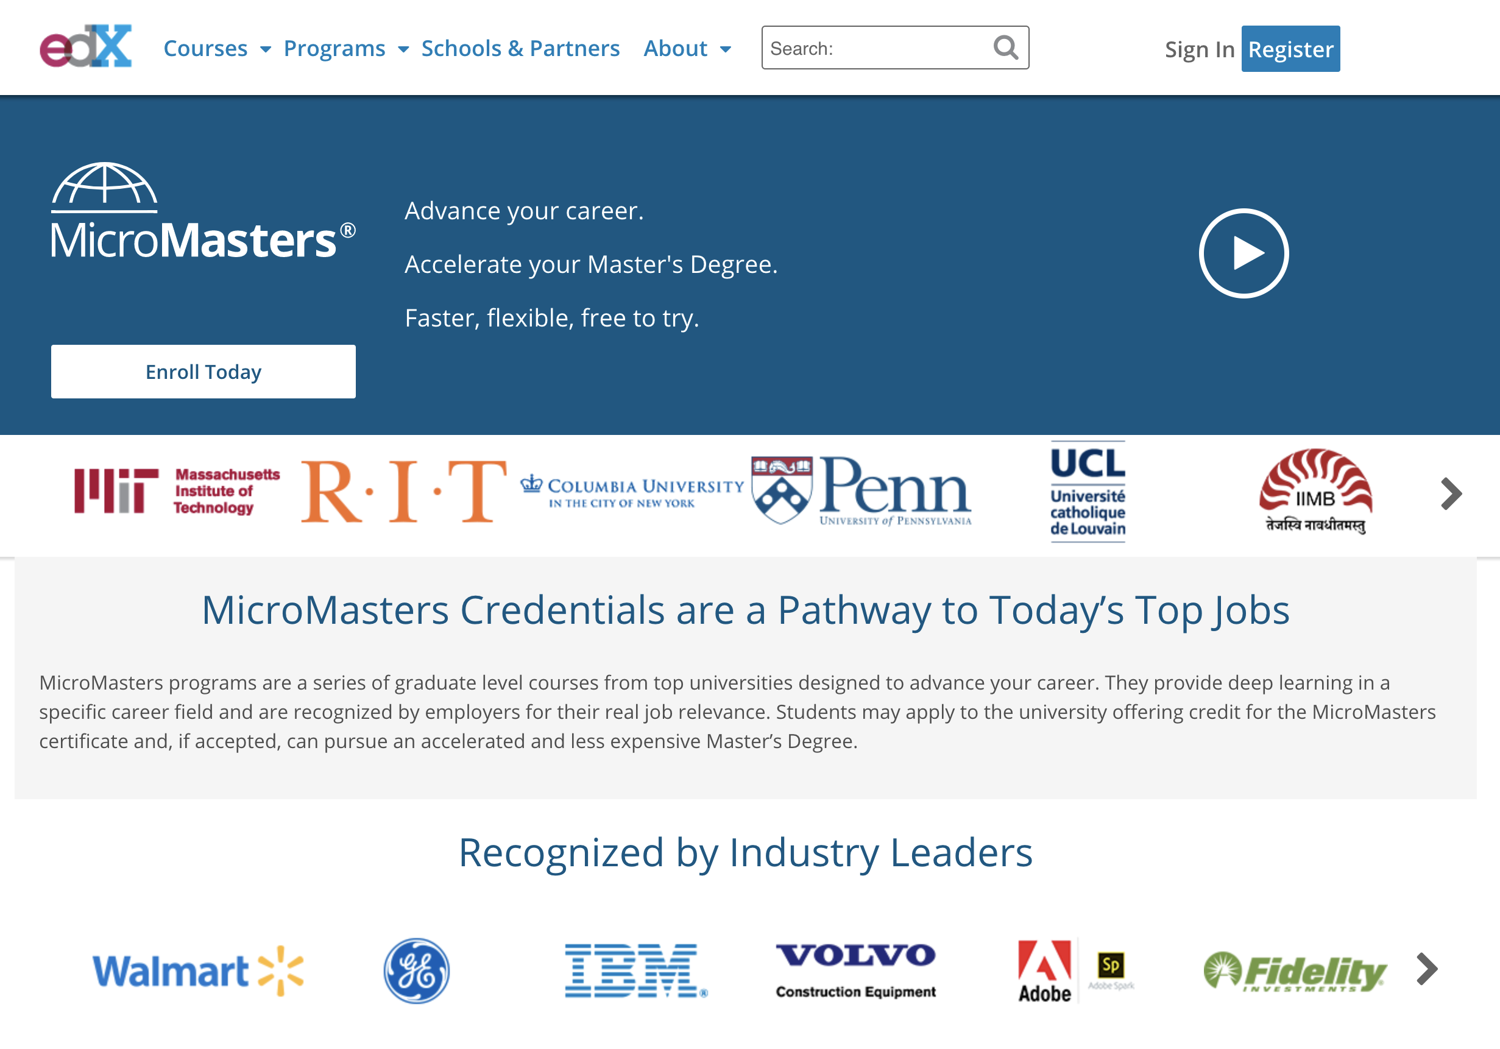
Task: Advance the university logos carousel
Action: click(x=1451, y=494)
